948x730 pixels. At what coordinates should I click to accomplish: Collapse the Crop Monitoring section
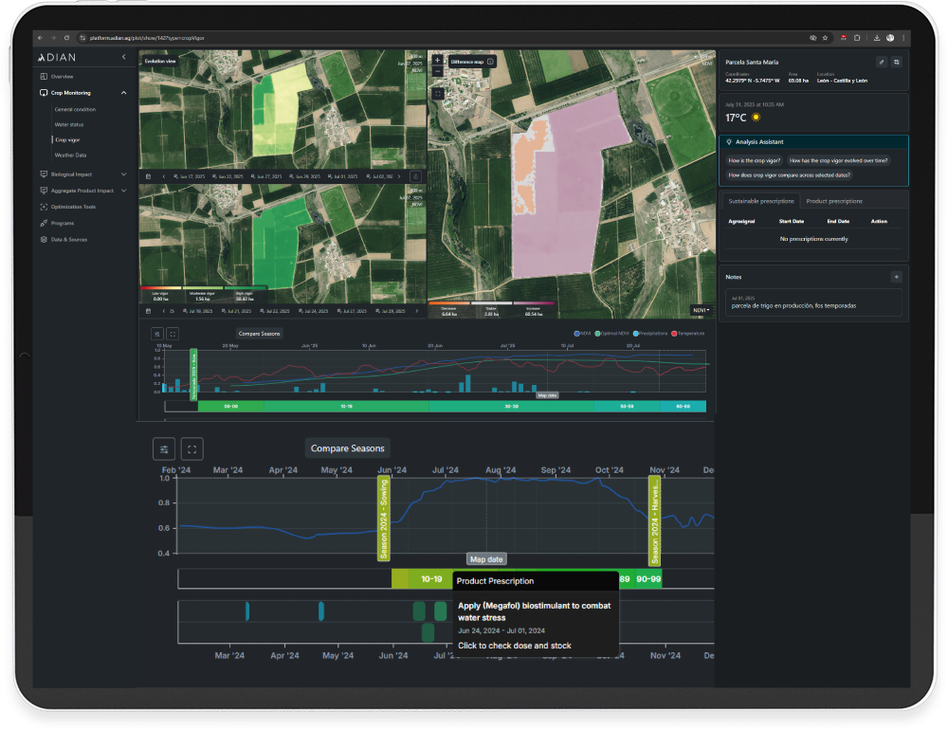tap(123, 93)
